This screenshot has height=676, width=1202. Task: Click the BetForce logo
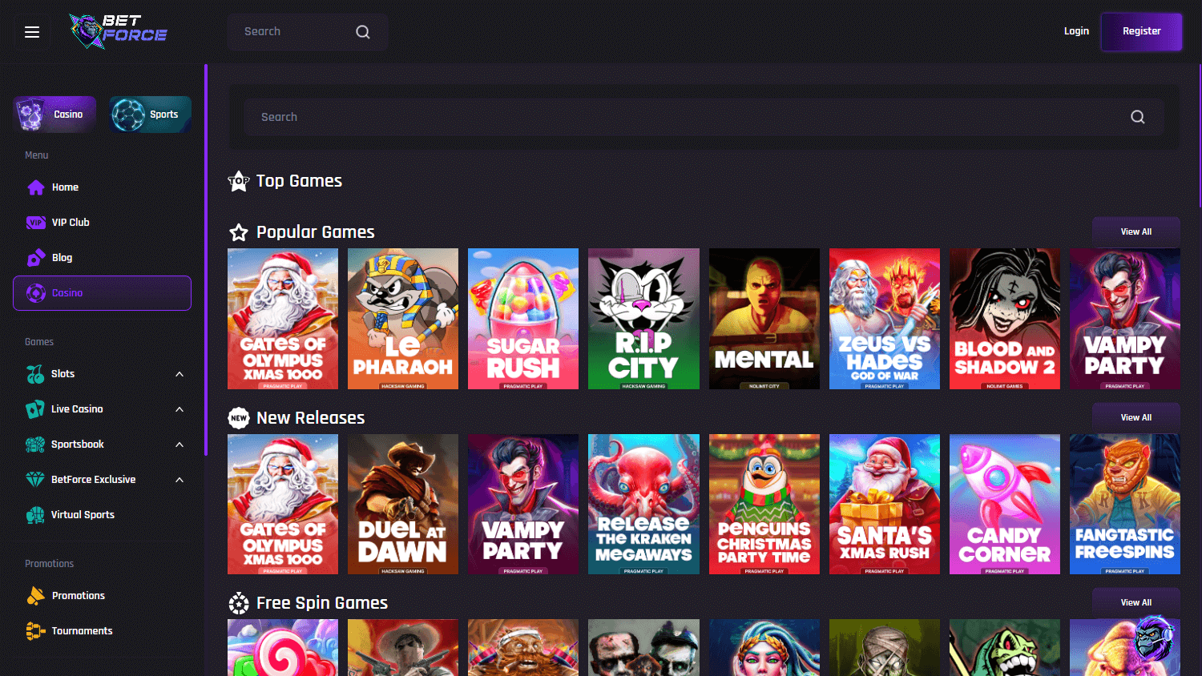(x=118, y=31)
